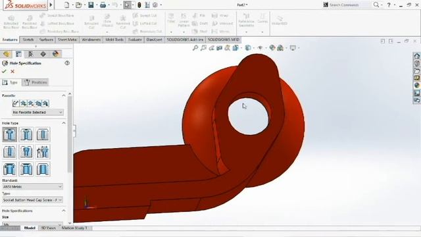421x237 pixels.
Task: Expand the SOLIDWORKS logo menu arrow
Action: coord(51,5)
